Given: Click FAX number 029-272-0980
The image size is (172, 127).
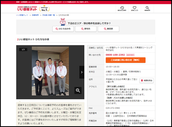Looking at the screenshot, I should [113, 108].
